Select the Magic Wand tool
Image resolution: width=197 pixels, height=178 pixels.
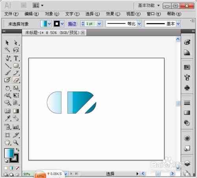click(x=7, y=50)
